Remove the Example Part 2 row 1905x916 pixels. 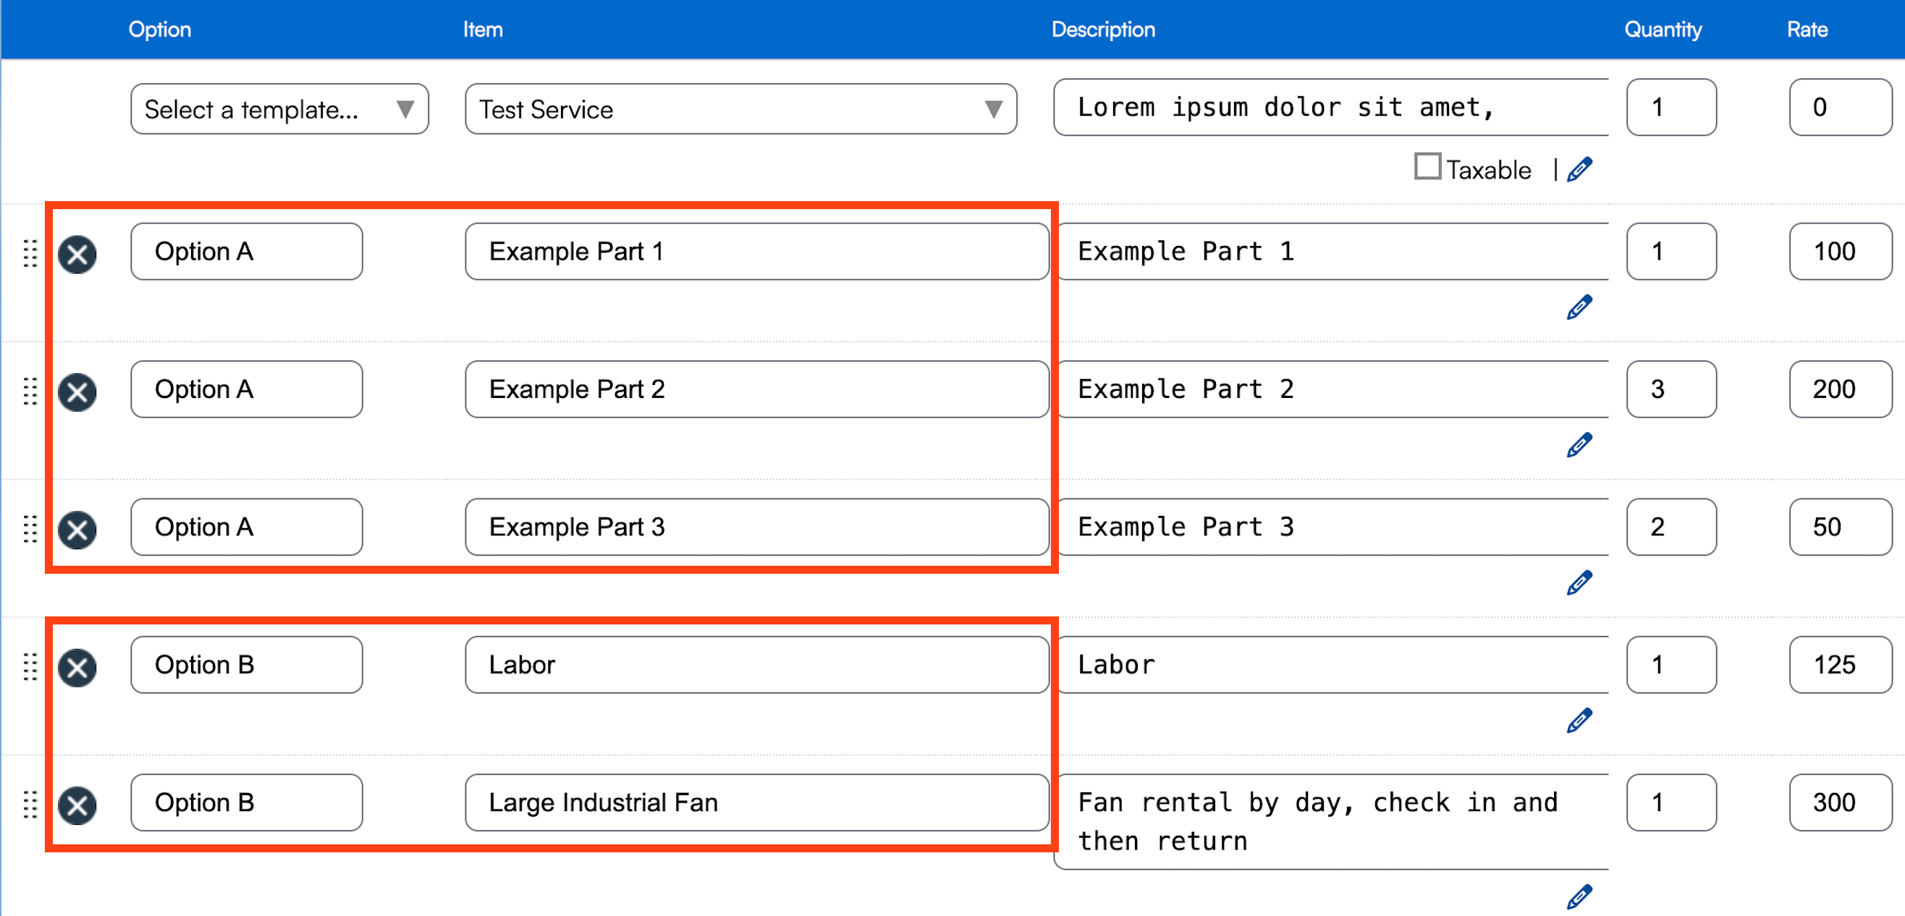tap(77, 392)
